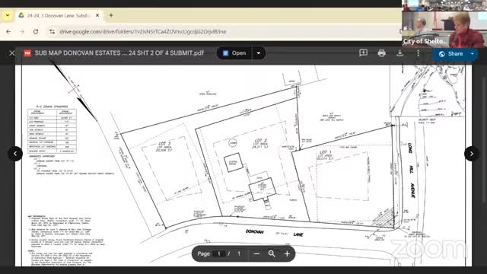Close the PDF preview with the X icon
The height and width of the screenshot is (274, 487).
point(12,53)
